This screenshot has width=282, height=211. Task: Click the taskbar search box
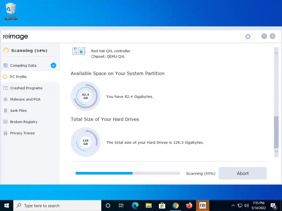click(57, 206)
